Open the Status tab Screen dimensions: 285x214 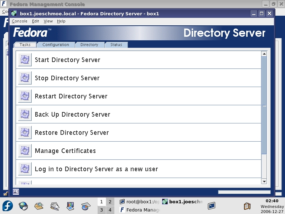(116, 45)
